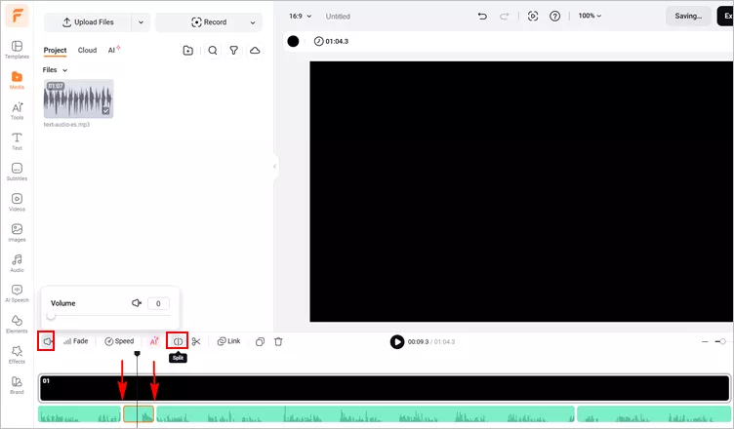
Task: Switch to the Cloud tab
Action: click(87, 50)
